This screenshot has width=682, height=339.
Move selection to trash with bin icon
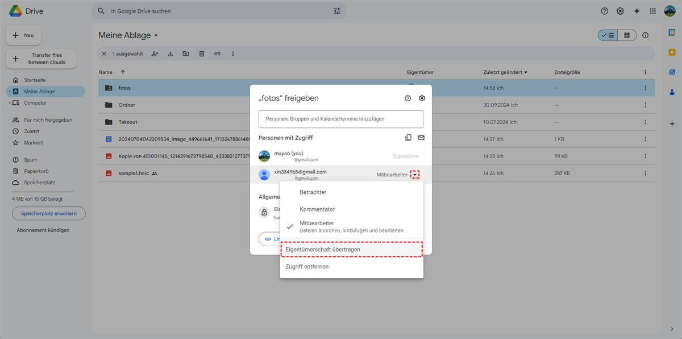(202, 53)
